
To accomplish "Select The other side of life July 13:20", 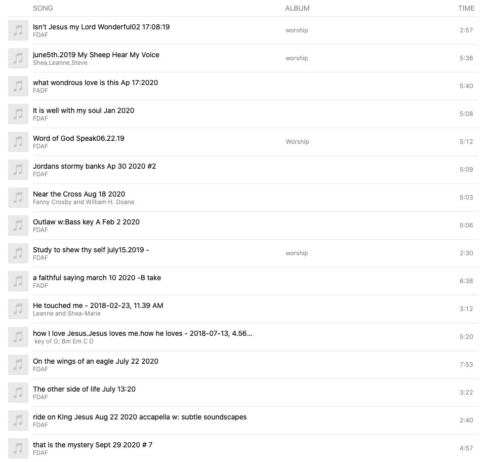I will [84, 389].
